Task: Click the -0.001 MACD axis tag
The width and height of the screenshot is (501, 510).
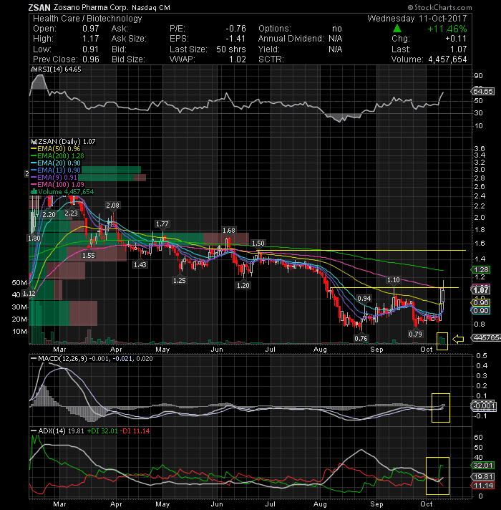Action: coord(483,405)
